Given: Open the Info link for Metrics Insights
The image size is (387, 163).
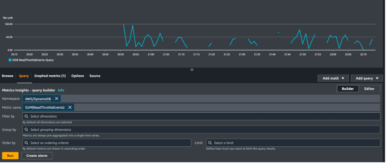Looking at the screenshot, I should [x=61, y=90].
